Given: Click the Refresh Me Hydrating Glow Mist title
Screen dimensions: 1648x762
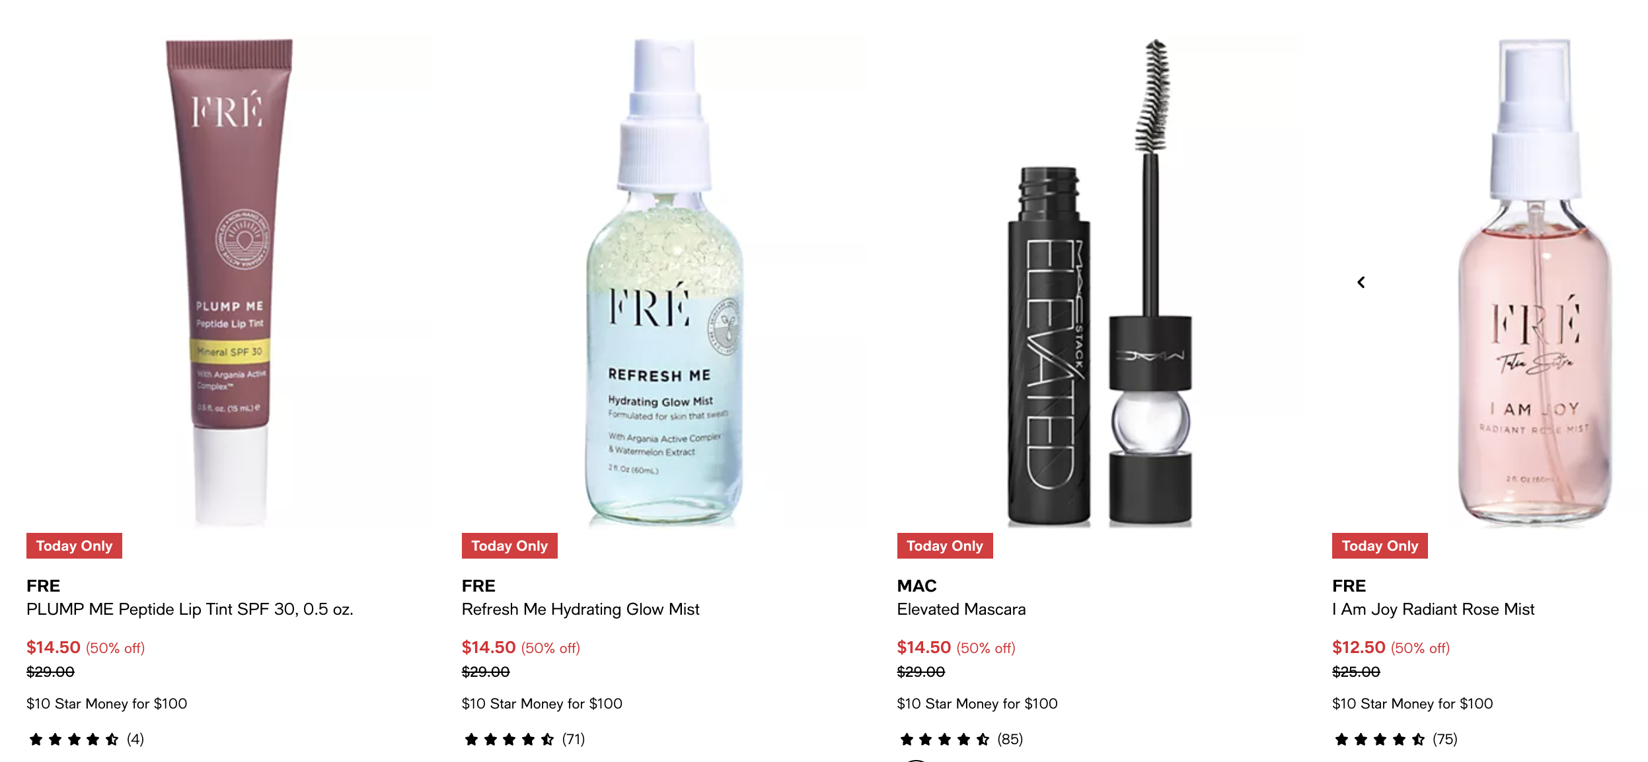Looking at the screenshot, I should coord(580,609).
